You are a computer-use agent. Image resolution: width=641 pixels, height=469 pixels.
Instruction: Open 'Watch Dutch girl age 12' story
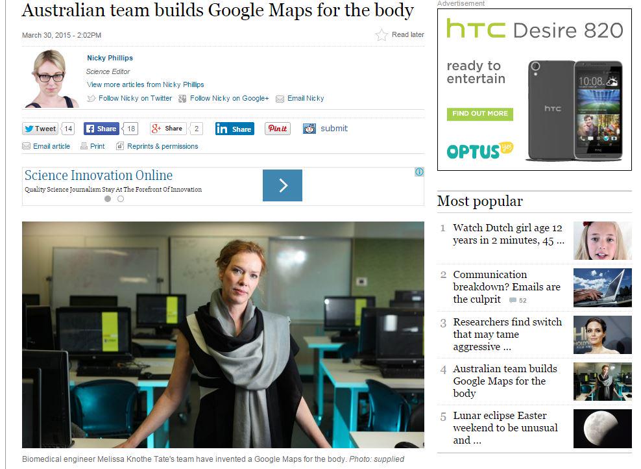(508, 234)
